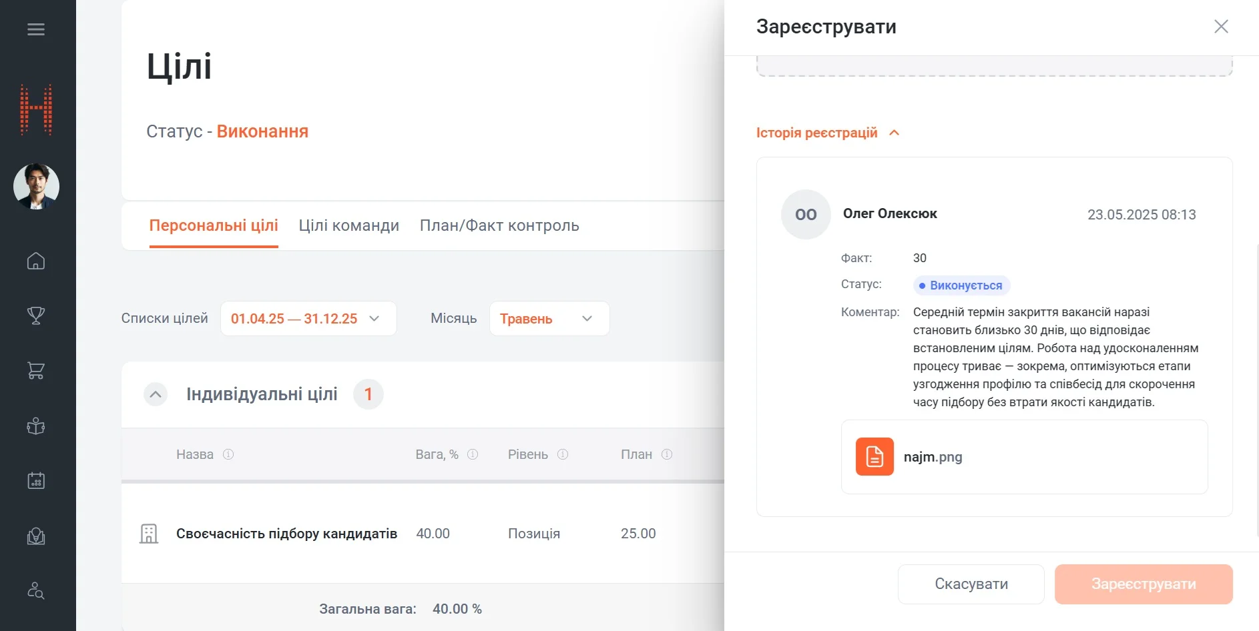Image resolution: width=1259 pixels, height=631 pixels.
Task: Select the trophy achievements icon in sidebar
Action: click(36, 315)
